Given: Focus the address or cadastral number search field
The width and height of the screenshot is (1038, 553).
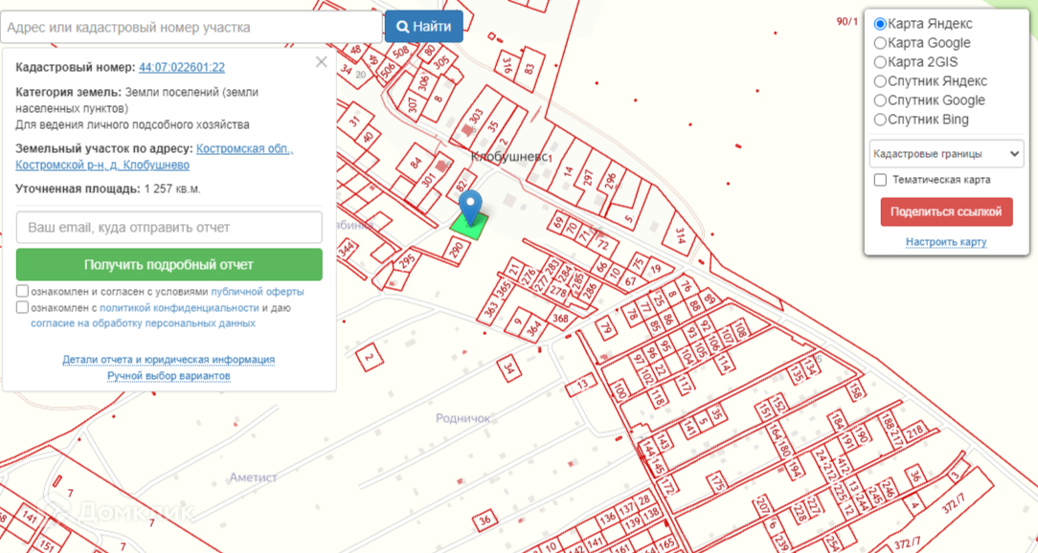Looking at the screenshot, I should point(192,27).
